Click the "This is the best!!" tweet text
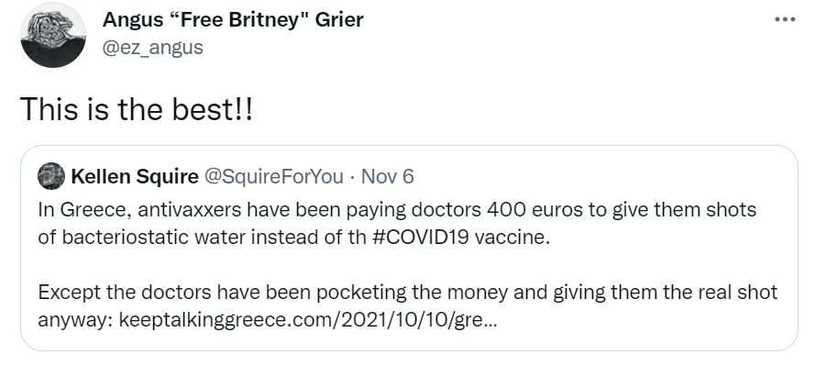 137,110
